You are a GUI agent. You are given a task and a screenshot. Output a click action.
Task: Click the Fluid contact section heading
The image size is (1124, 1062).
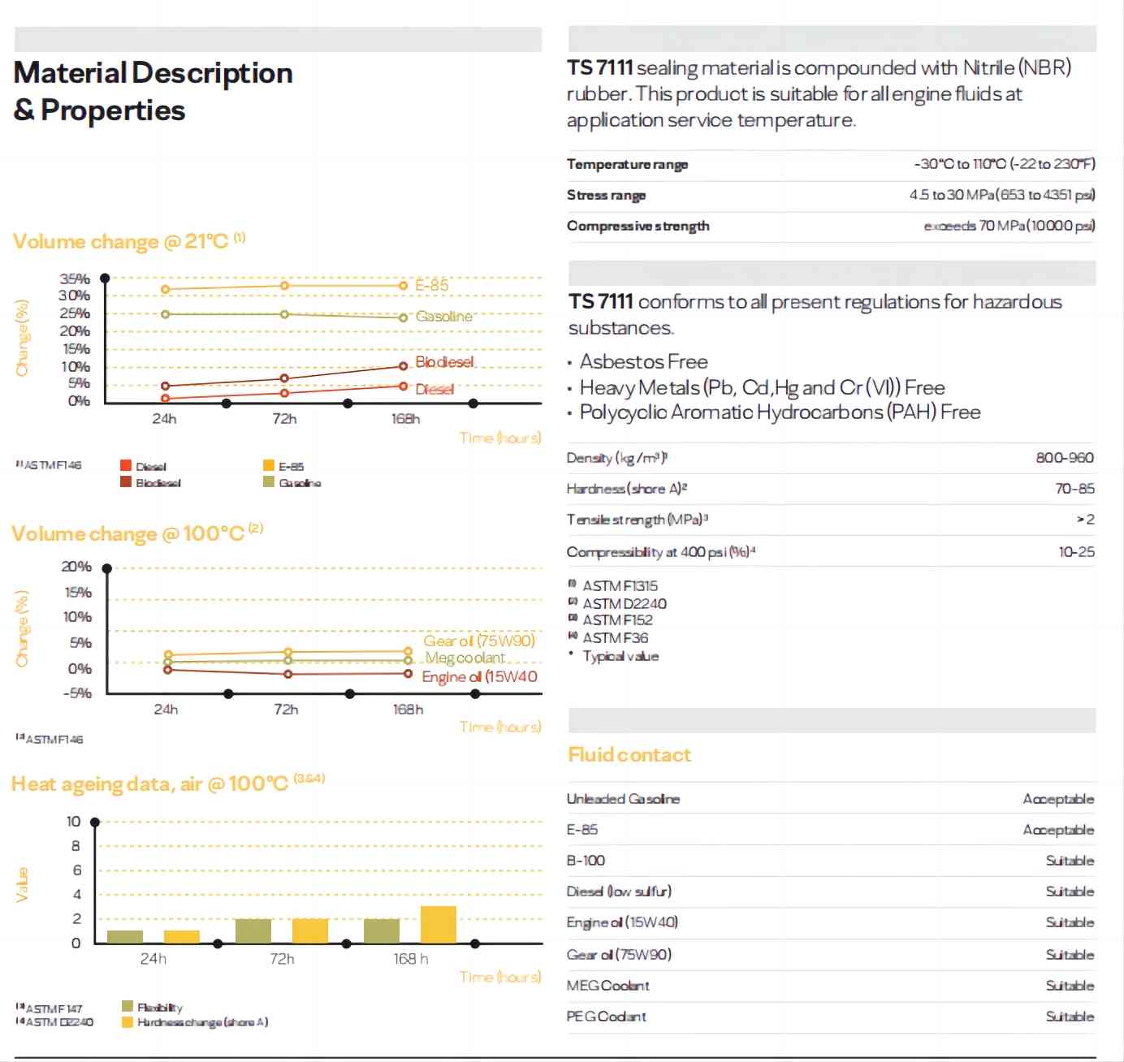[629, 755]
